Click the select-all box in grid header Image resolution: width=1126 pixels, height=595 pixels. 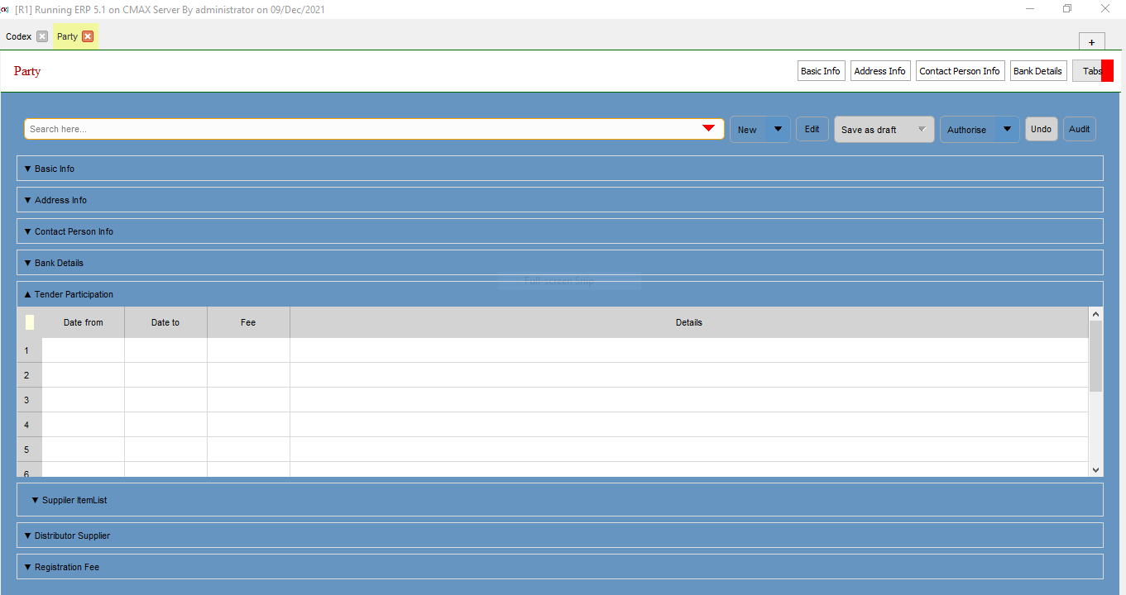[x=30, y=322]
